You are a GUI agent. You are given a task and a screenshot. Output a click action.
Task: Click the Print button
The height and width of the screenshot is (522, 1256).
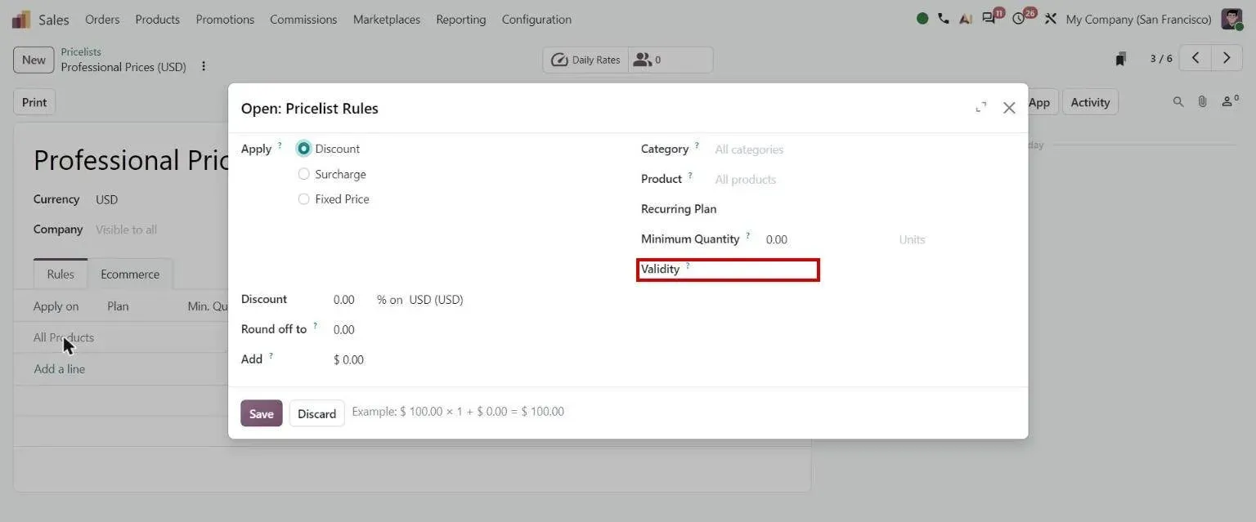[34, 102]
